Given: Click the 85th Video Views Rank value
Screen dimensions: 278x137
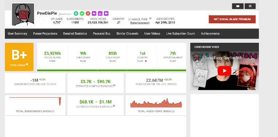Looking at the screenshot, I should 113,53.
